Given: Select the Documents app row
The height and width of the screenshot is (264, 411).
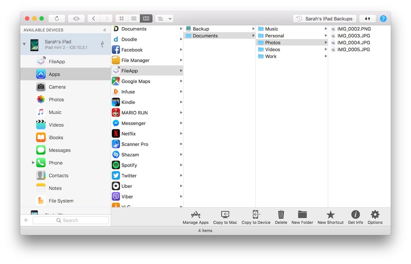Looking at the screenshot, I should coord(147,29).
